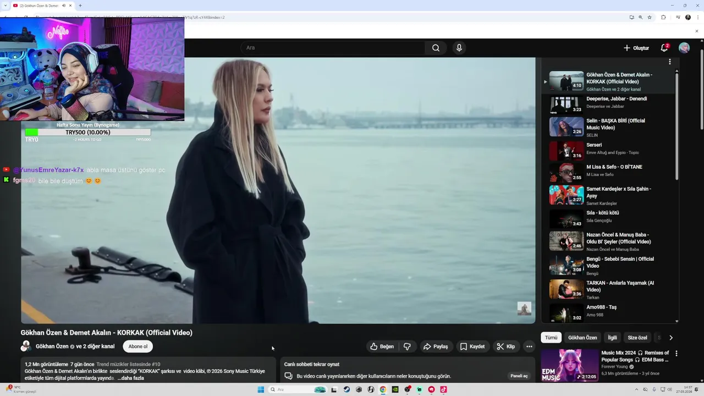Image resolution: width=704 pixels, height=396 pixels.
Task: Like the video with Beğen button
Action: [382, 346]
